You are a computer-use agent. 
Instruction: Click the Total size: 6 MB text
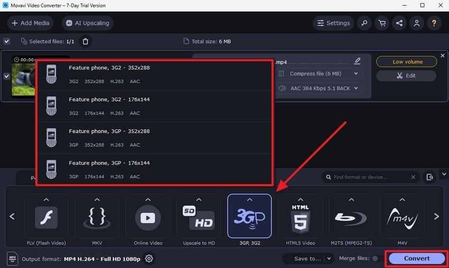[x=211, y=42]
